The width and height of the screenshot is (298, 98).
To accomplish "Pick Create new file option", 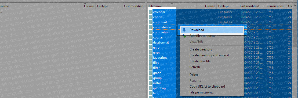I will pos(212,61).
